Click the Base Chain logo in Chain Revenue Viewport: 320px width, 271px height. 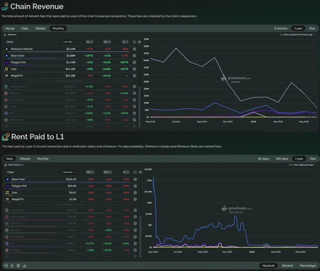pos(7,56)
